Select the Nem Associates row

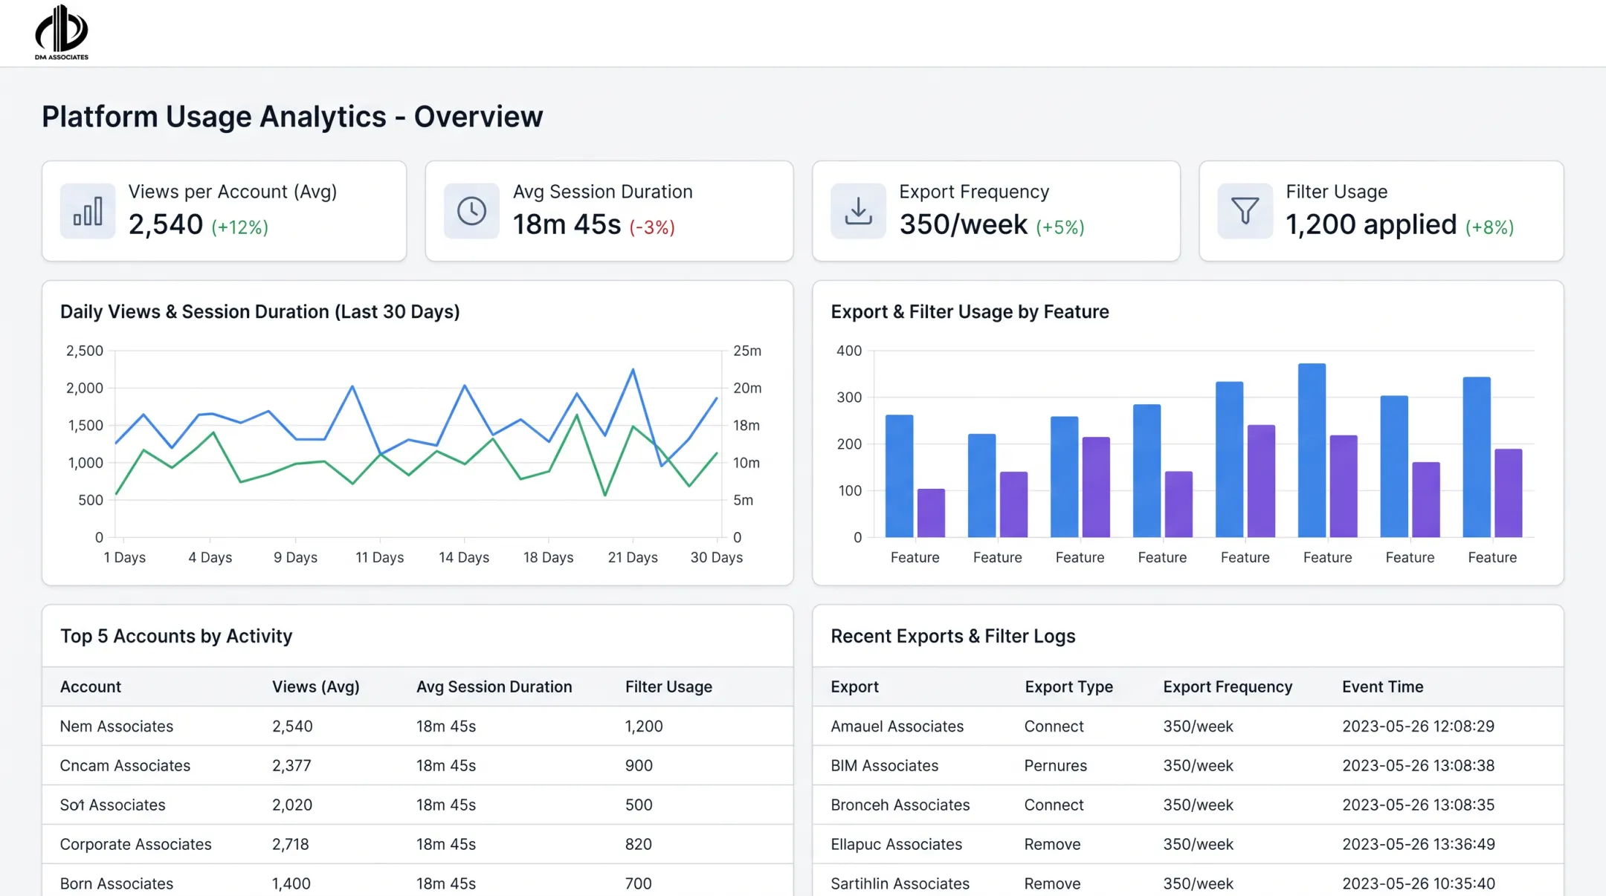417,726
